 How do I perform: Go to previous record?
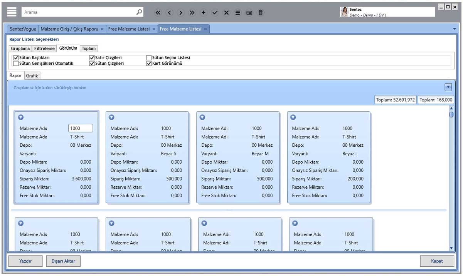169,12
